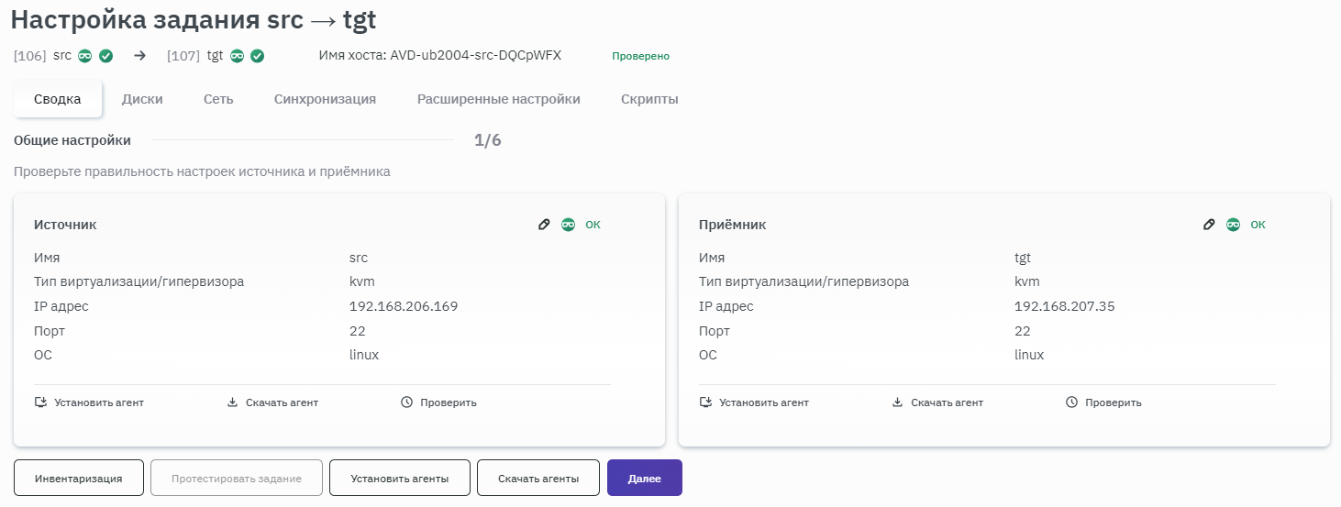Viewport: 1341px width, 507px height.
Task: Click the agent status icon in Источник card
Action: click(x=569, y=225)
